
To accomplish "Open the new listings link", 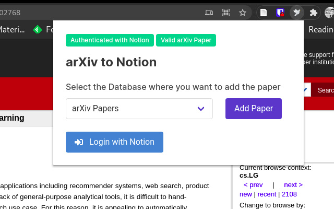I will [246, 194].
